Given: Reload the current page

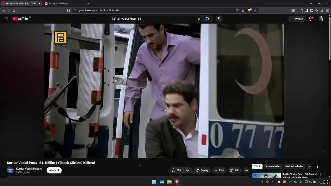Looking at the screenshot, I should 14,10.
